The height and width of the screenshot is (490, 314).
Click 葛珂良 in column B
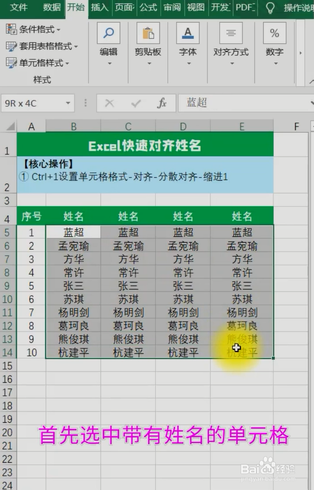(73, 326)
